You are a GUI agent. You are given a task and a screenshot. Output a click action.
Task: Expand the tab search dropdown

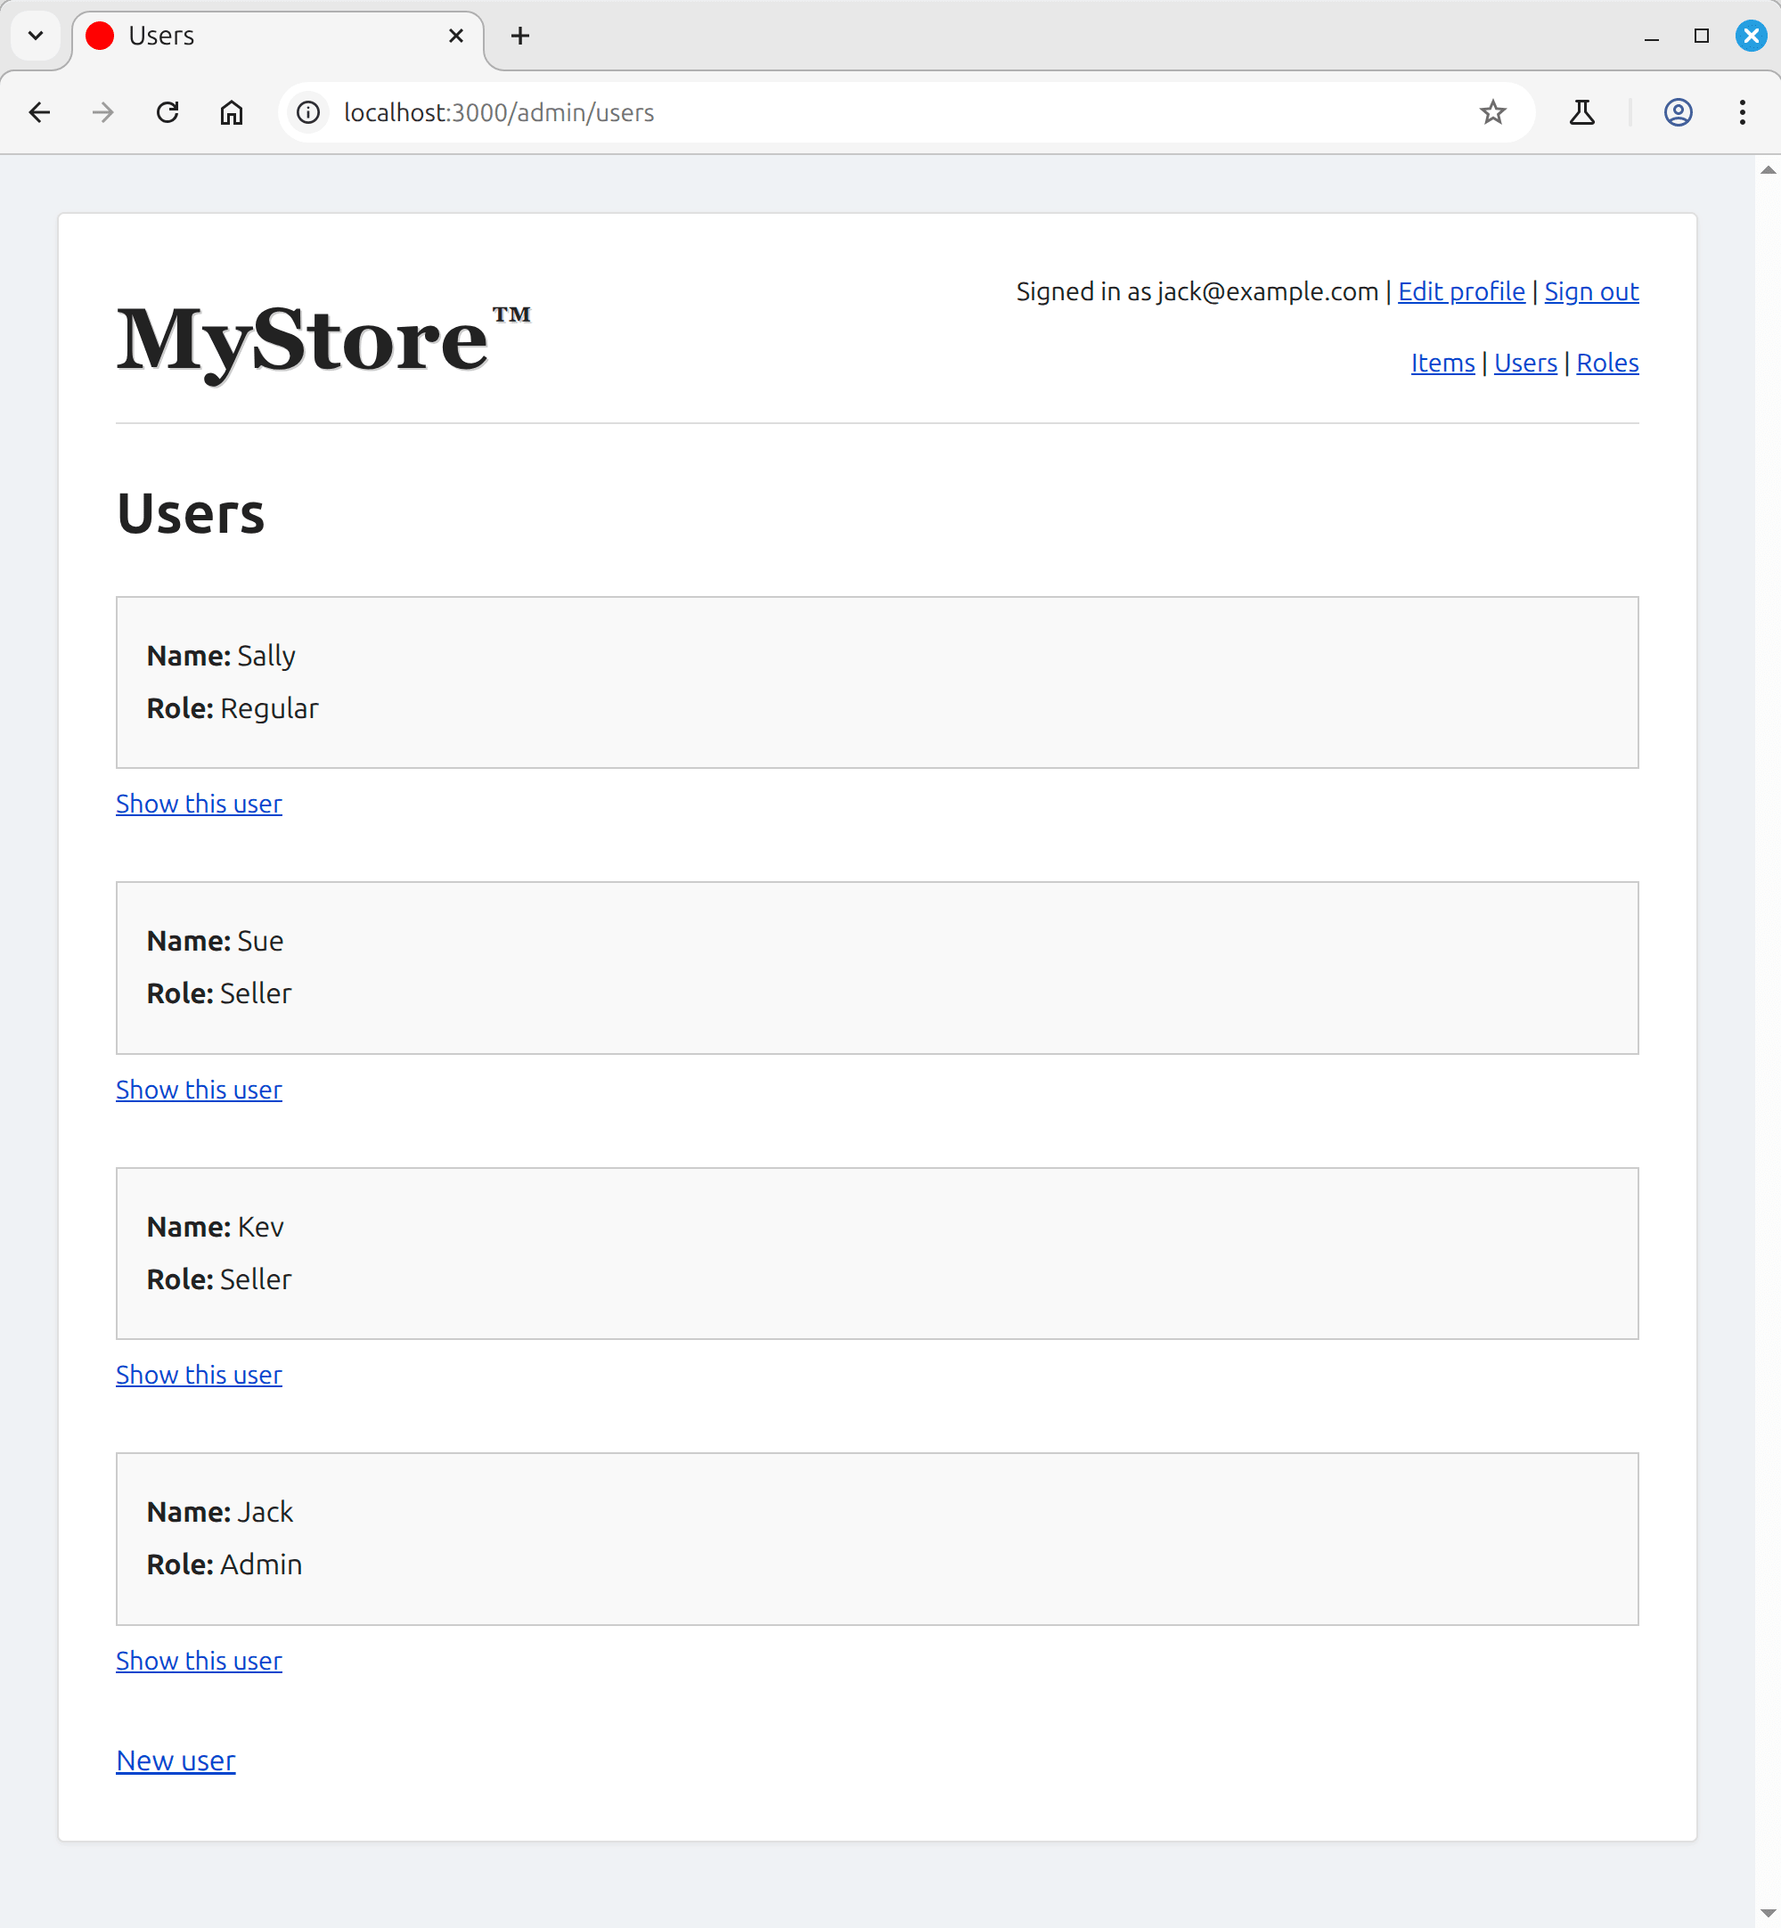coord(36,36)
